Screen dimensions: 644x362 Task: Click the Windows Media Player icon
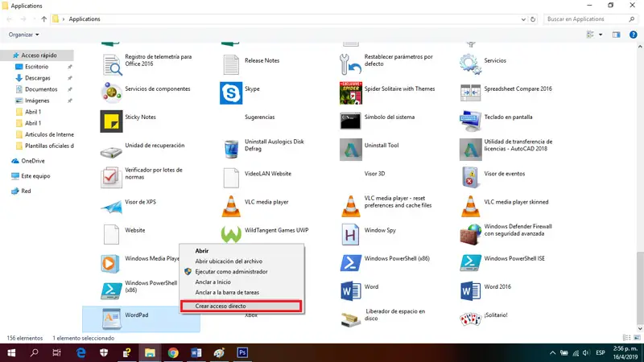click(110, 263)
